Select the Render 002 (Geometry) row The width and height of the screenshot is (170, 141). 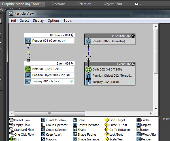point(110,41)
